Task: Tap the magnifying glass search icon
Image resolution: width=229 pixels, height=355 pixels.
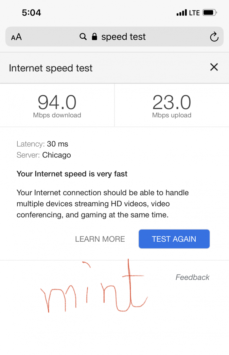Action: click(83, 36)
